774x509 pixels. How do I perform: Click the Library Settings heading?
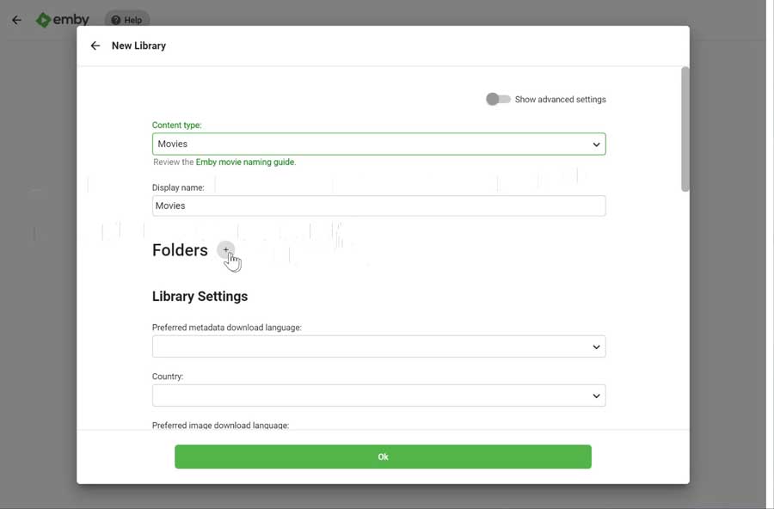tap(200, 297)
